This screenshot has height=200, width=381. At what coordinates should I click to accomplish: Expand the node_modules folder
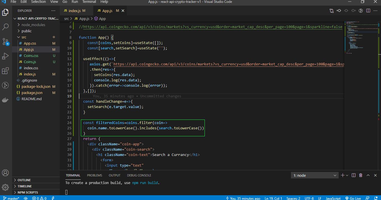pos(33,25)
